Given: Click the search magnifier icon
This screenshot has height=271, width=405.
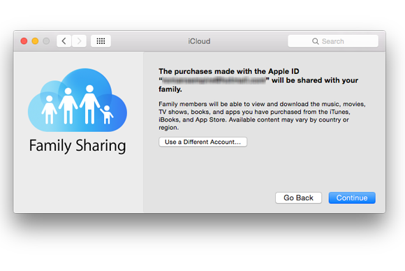Looking at the screenshot, I should [315, 41].
